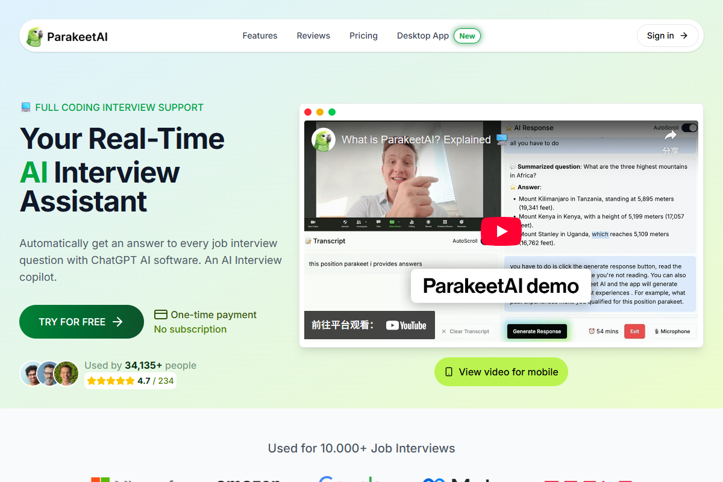Click the Generate Response button
This screenshot has width=723, height=482.
[x=536, y=331]
